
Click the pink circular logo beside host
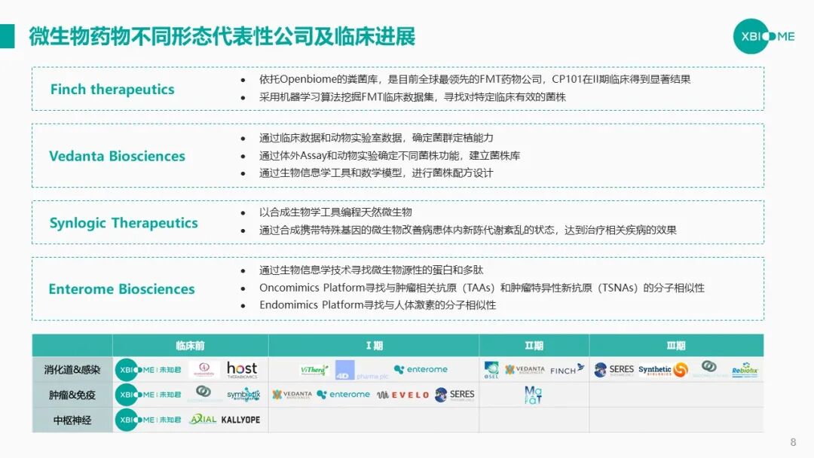tap(204, 370)
